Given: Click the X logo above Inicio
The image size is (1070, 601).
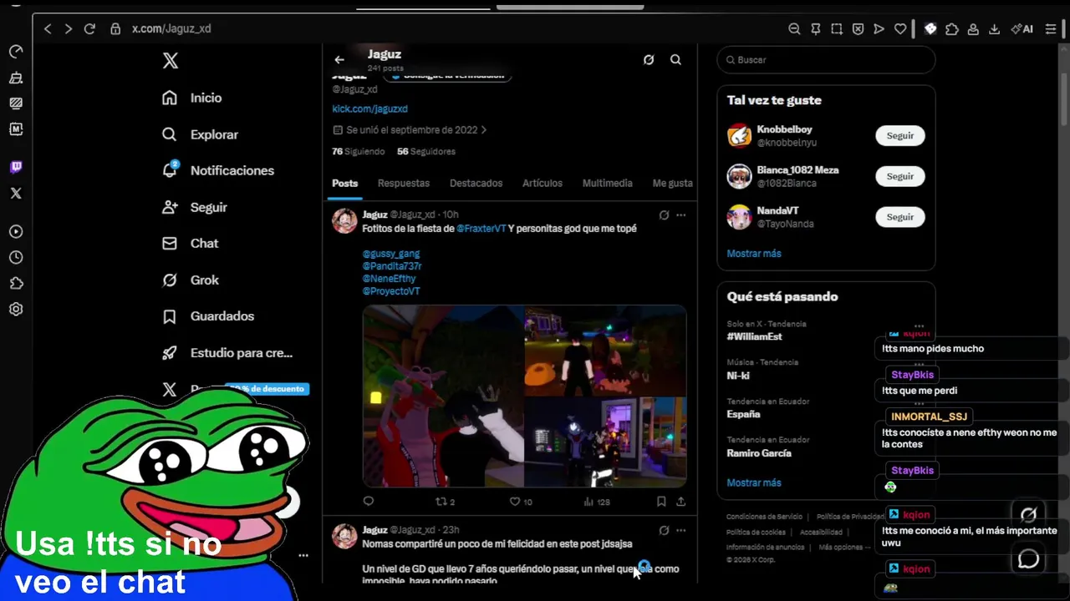Looking at the screenshot, I should coord(171,60).
